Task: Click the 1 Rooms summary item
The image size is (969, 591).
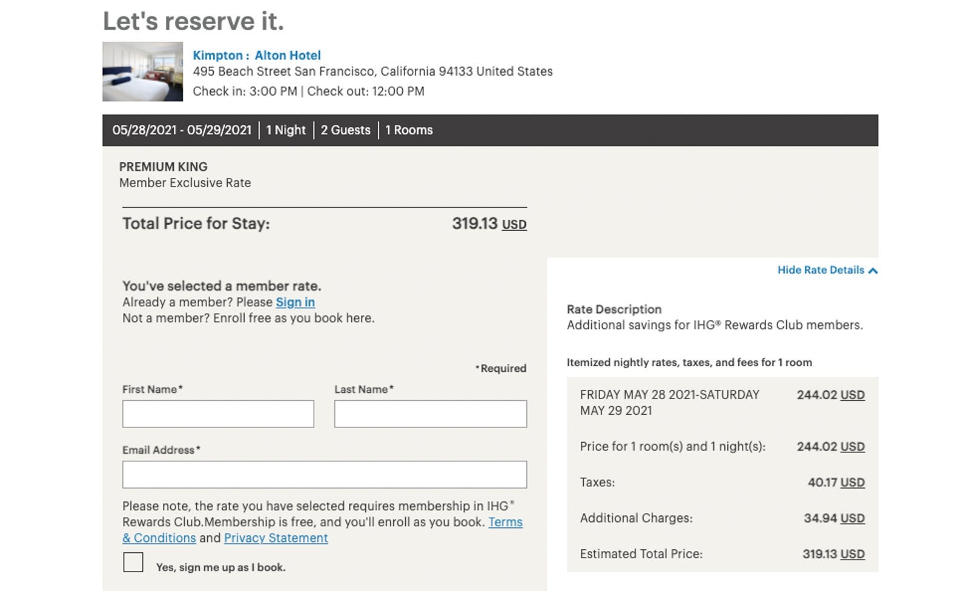Action: tap(409, 130)
